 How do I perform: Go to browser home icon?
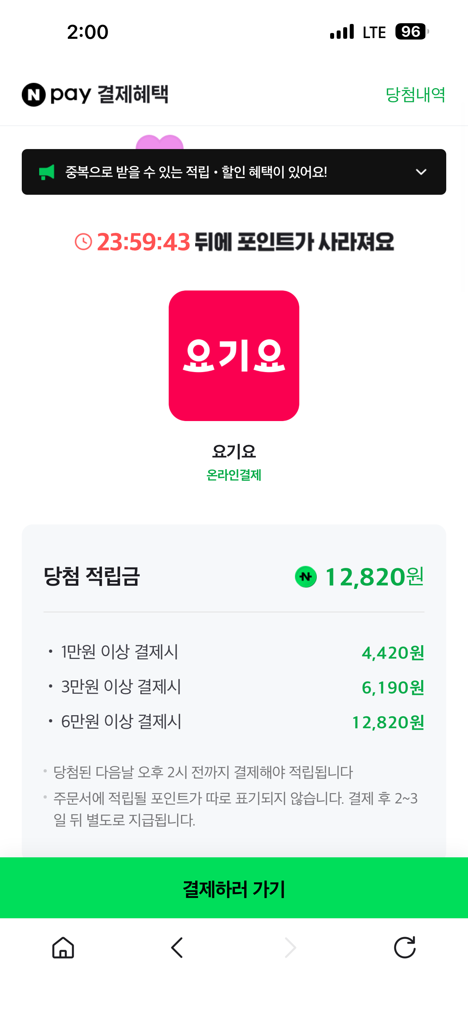[63, 947]
